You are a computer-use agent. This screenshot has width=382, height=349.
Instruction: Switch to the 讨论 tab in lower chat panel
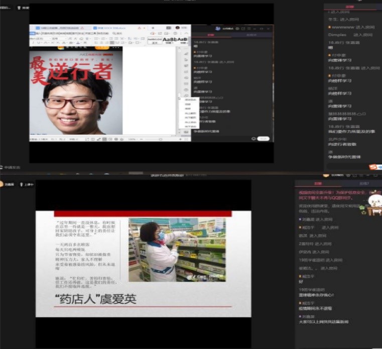point(318,184)
